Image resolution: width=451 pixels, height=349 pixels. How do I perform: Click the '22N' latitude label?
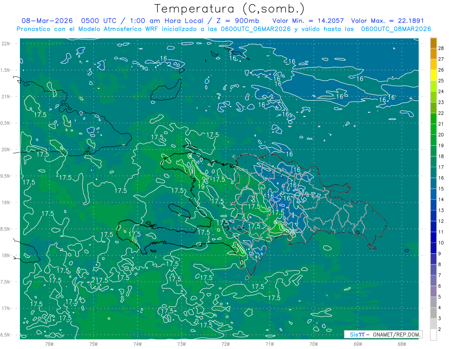6,44
